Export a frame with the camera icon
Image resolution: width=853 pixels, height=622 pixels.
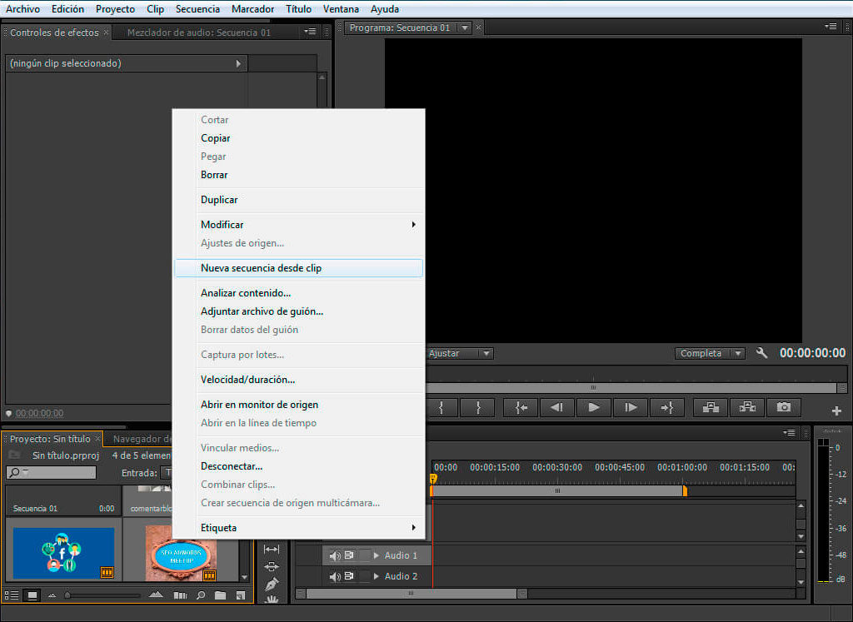[x=783, y=407]
